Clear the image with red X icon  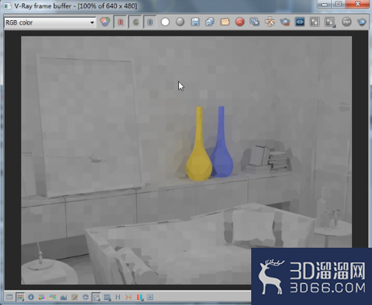[x=240, y=22]
